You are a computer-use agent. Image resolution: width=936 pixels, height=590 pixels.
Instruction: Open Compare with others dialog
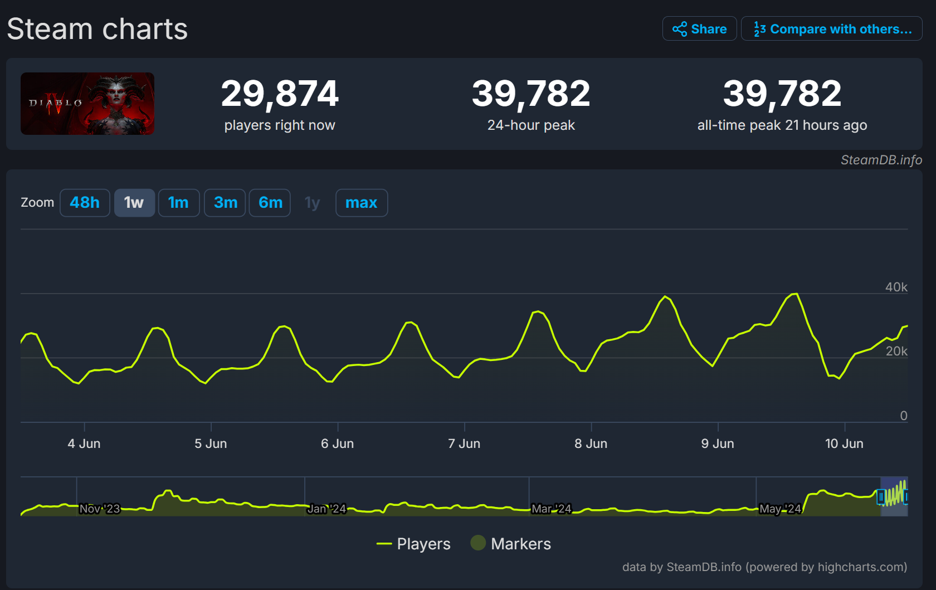tap(831, 28)
